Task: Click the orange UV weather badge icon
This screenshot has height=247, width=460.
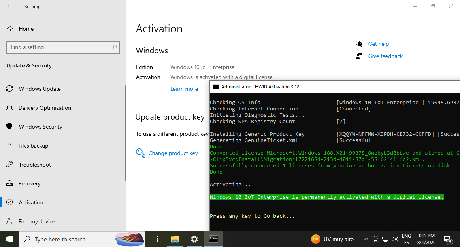Action: pyautogui.click(x=315, y=239)
